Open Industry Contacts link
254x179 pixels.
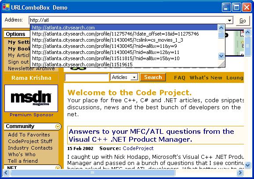tap(30, 148)
